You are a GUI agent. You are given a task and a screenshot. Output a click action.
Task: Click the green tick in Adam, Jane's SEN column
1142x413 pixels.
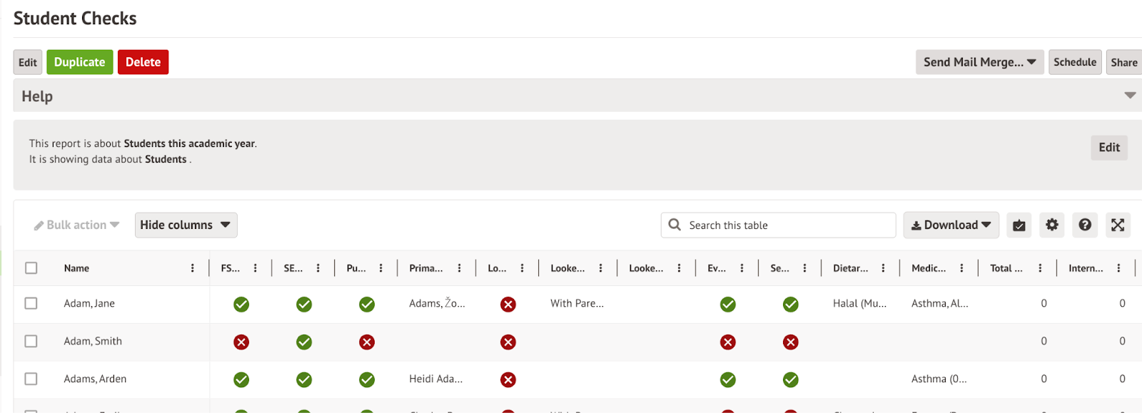click(x=304, y=305)
